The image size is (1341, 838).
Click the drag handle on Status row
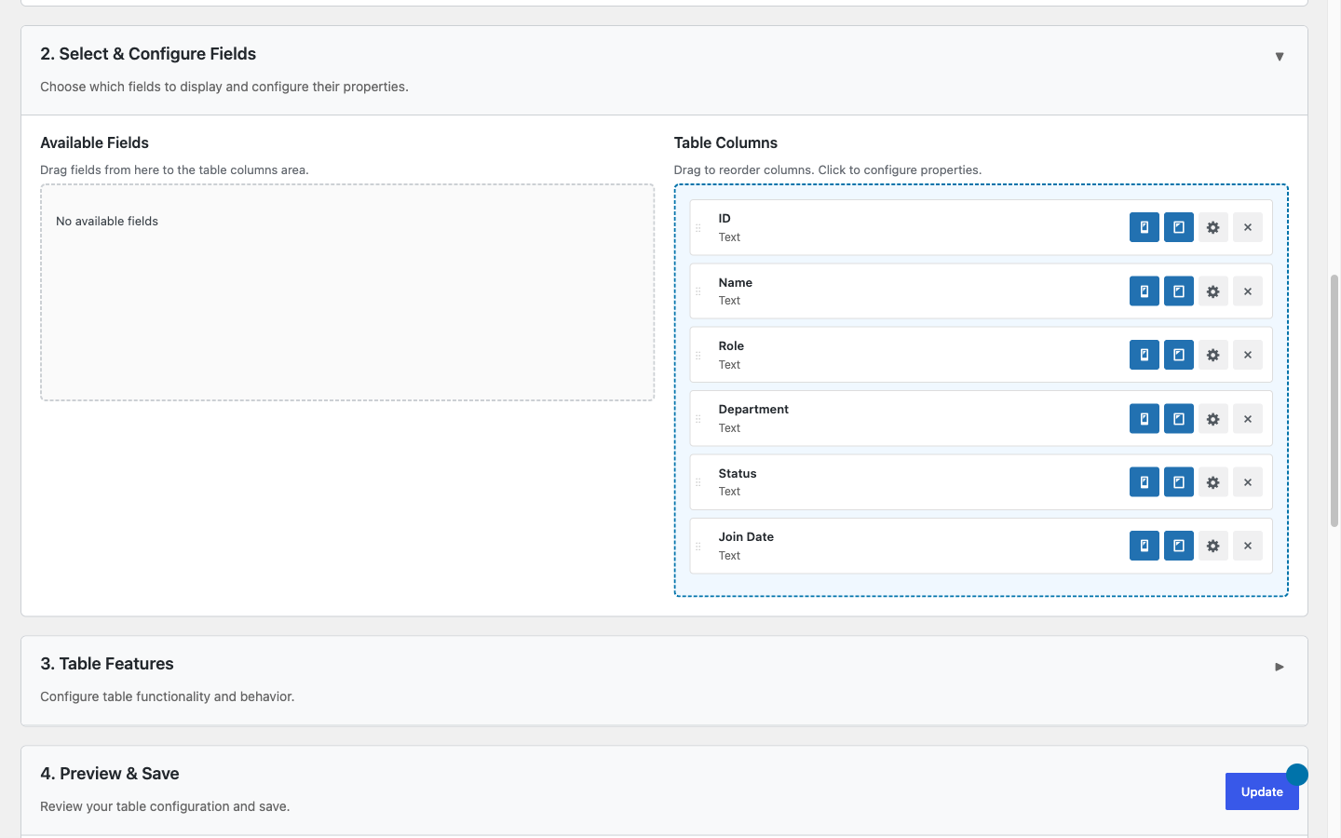(698, 482)
